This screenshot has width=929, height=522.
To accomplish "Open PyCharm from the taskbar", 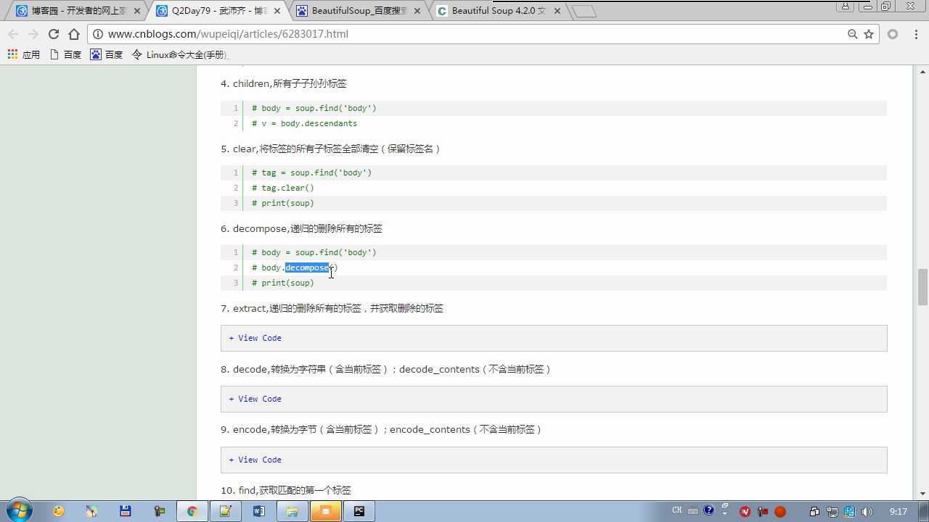I will (359, 511).
